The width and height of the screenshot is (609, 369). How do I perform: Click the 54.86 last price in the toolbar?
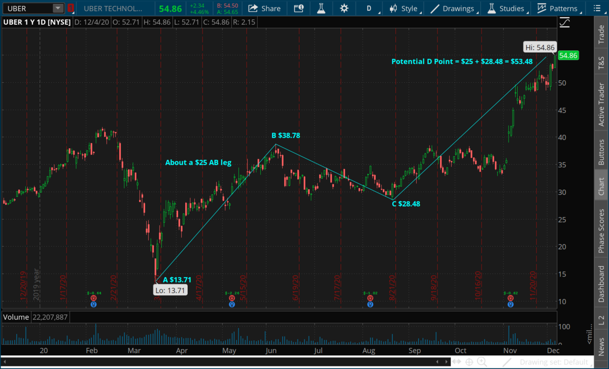[170, 9]
